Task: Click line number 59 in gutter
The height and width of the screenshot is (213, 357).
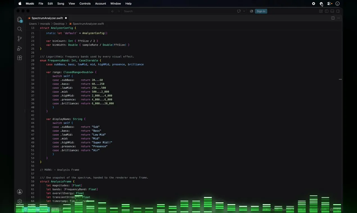Action: pyautogui.click(x=33, y=182)
